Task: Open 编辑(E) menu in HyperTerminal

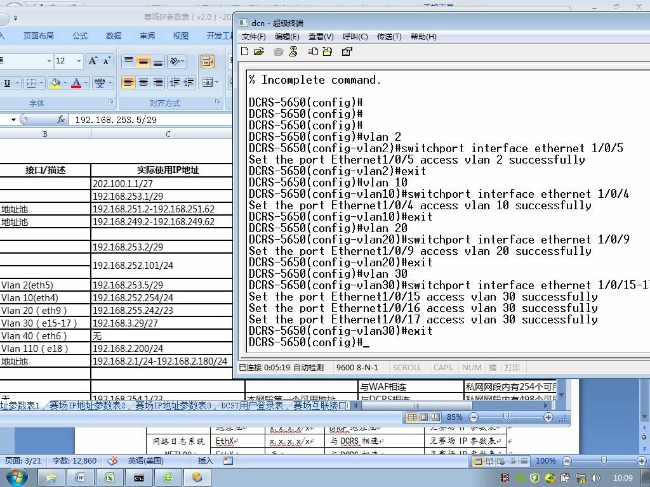Action: 287,36
